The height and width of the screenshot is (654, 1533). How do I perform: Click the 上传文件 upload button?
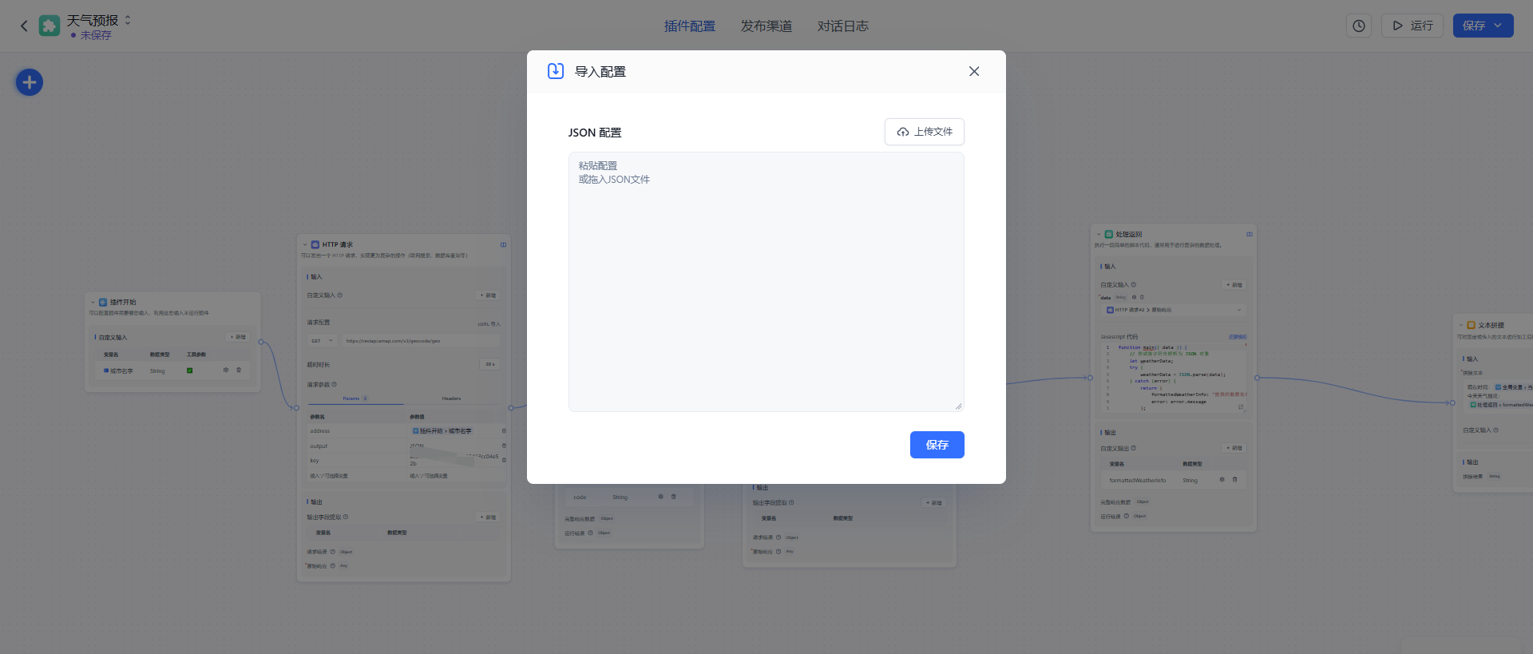[x=925, y=132]
